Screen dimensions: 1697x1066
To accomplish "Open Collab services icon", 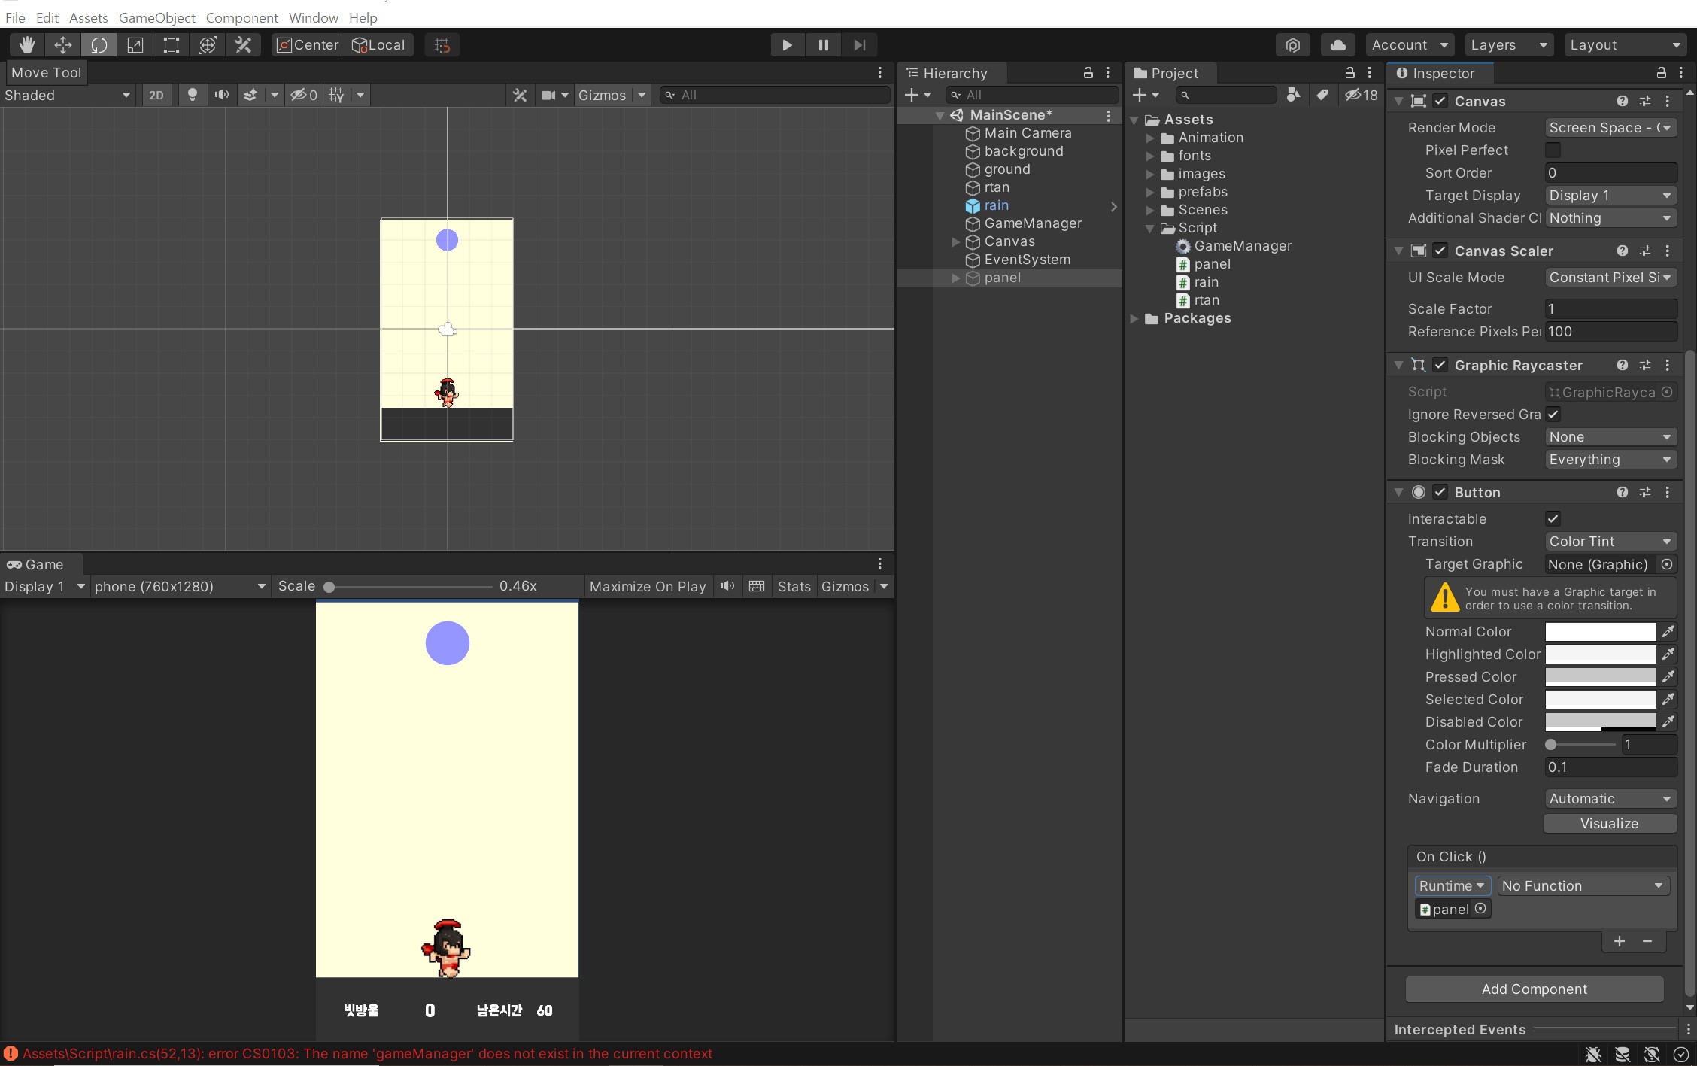I will pos(1292,45).
